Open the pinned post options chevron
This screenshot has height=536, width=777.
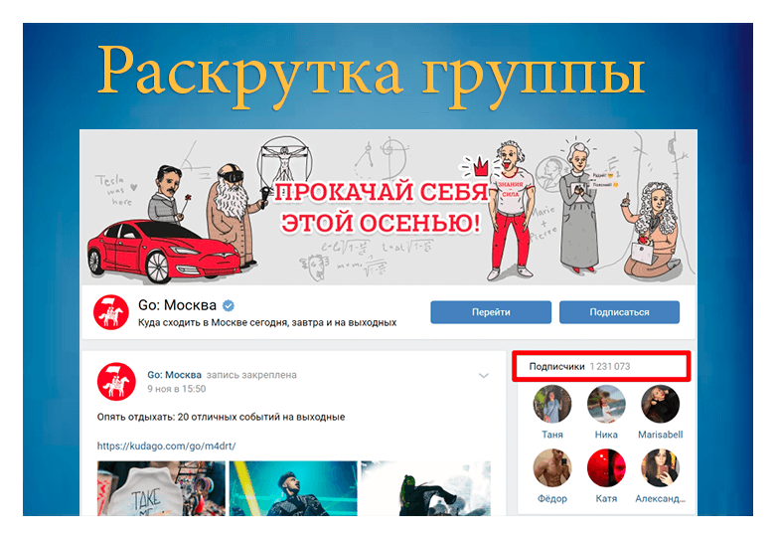click(484, 375)
